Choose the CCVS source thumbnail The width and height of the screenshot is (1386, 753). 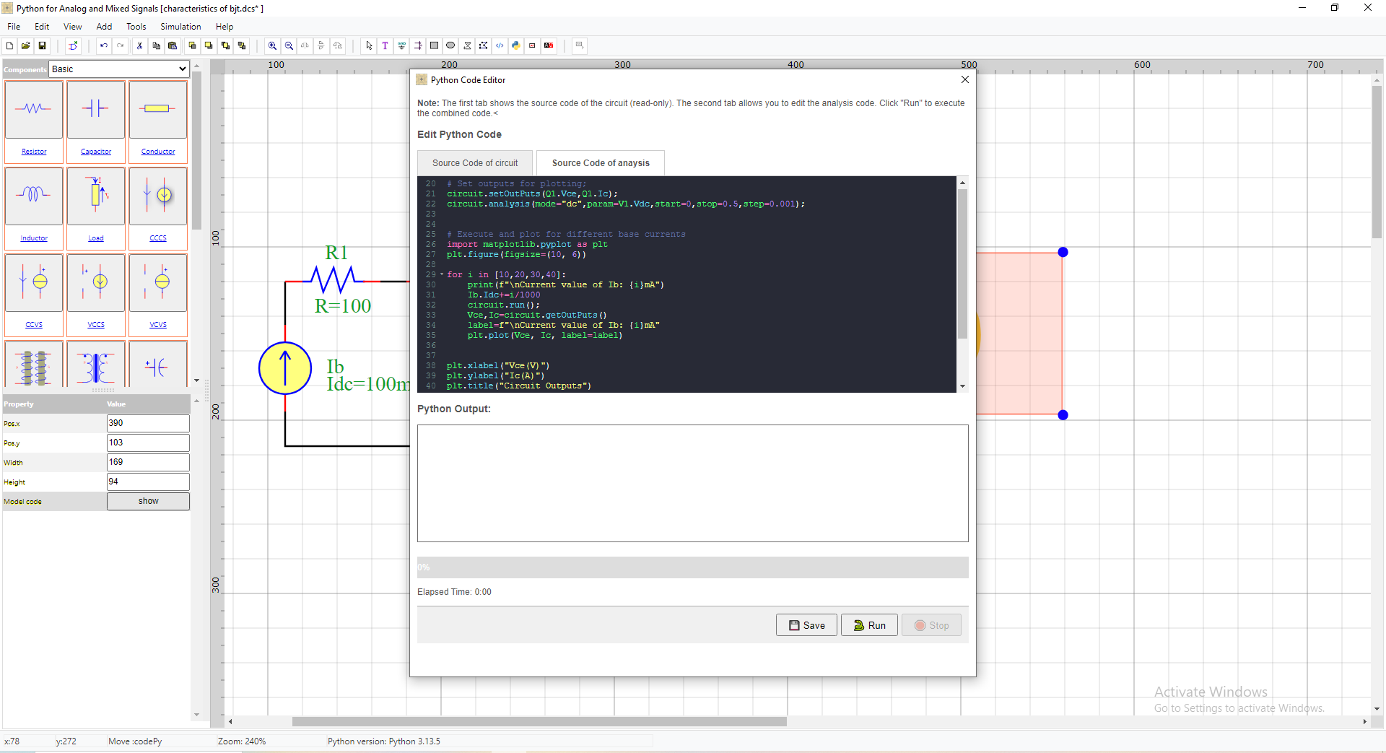34,282
